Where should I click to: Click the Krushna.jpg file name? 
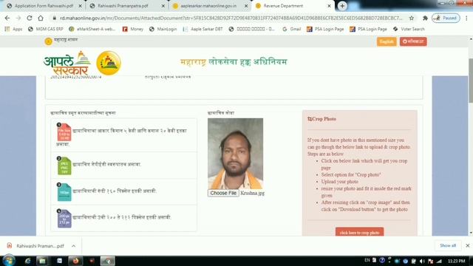coord(253,193)
